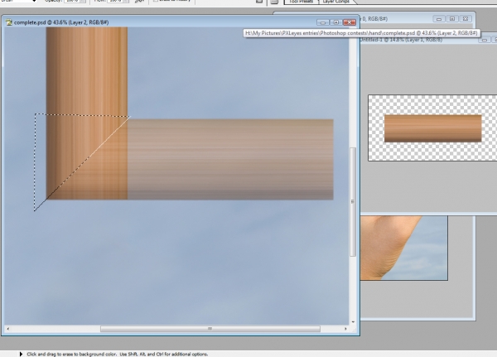Click the right scroll arrow in complete.psd

(345, 329)
